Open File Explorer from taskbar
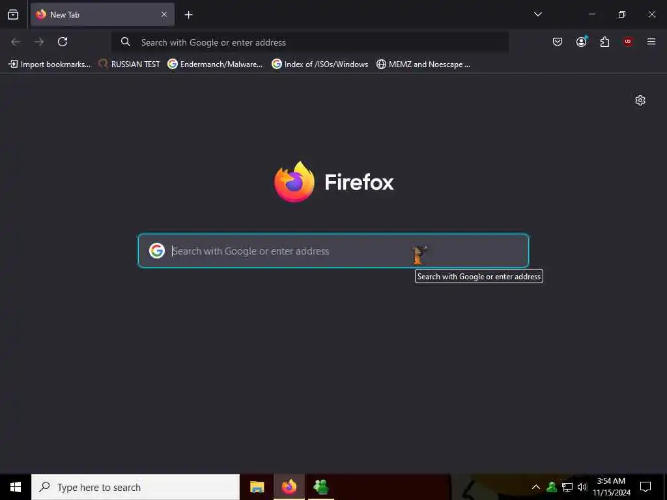 (x=257, y=487)
